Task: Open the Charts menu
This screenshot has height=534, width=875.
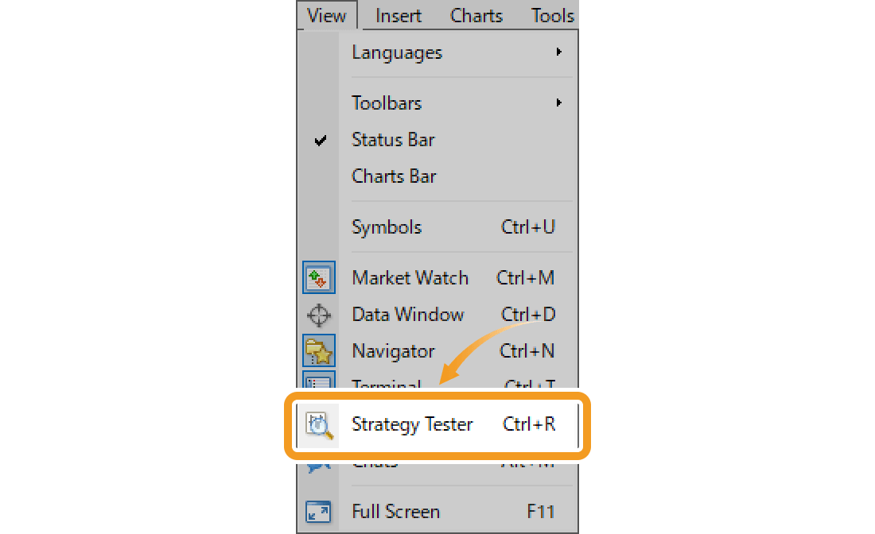Action: (476, 15)
